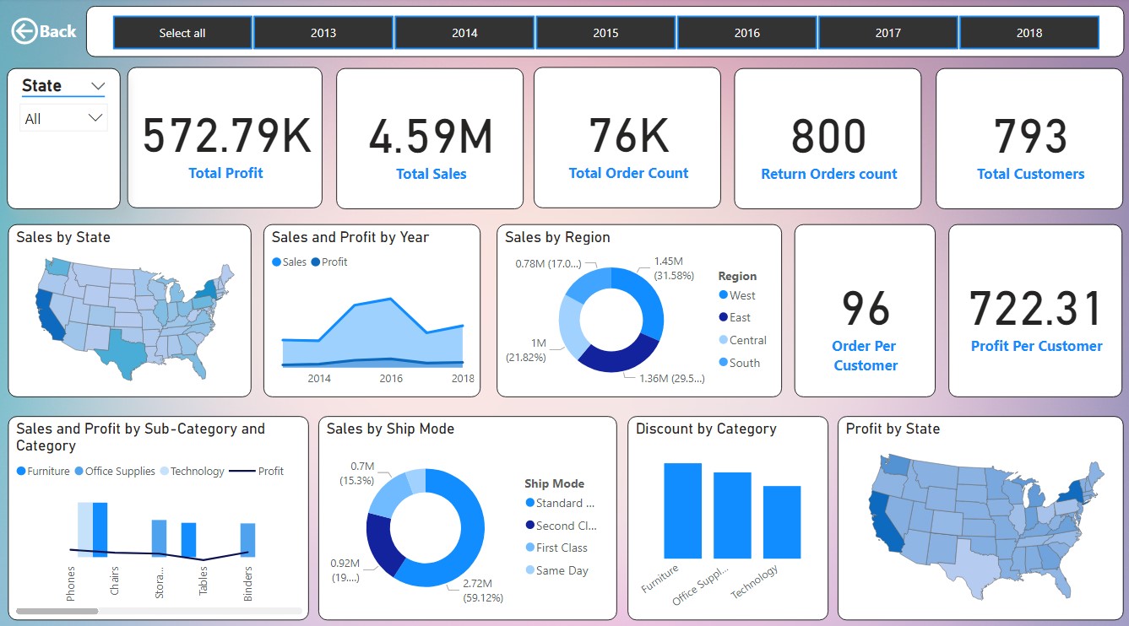
Task: Filter to year 2013
Action: coord(323,33)
